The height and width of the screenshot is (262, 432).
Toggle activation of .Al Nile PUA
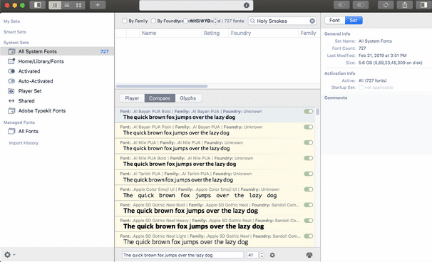[x=308, y=142]
